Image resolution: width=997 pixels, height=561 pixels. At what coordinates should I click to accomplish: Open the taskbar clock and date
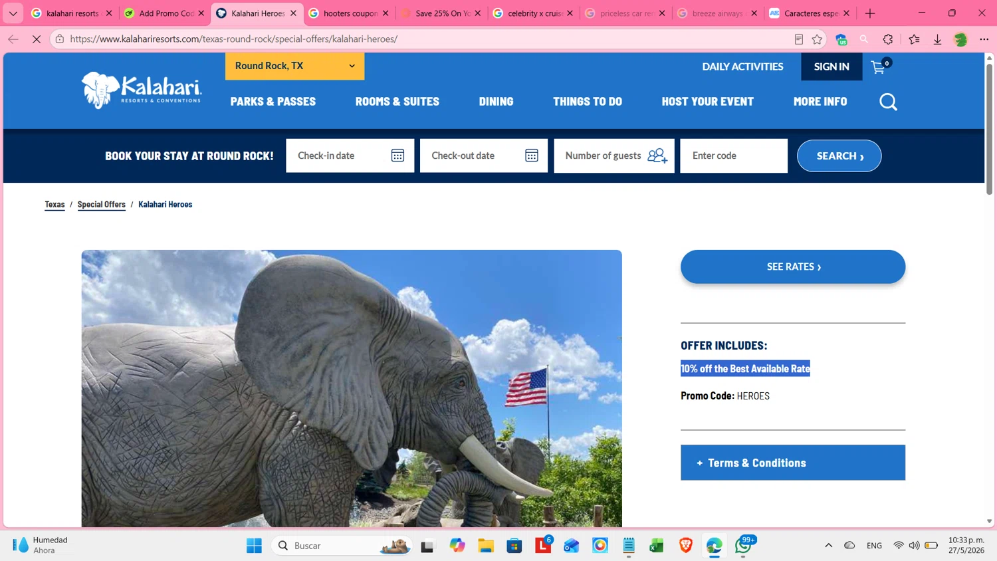(966, 545)
